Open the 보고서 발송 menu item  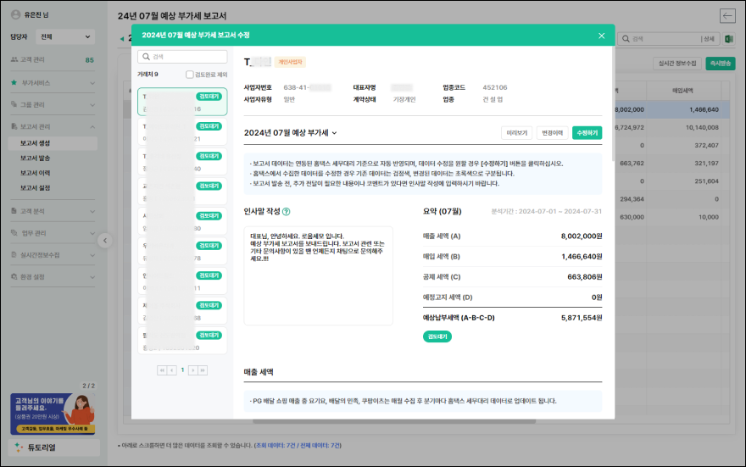point(35,158)
